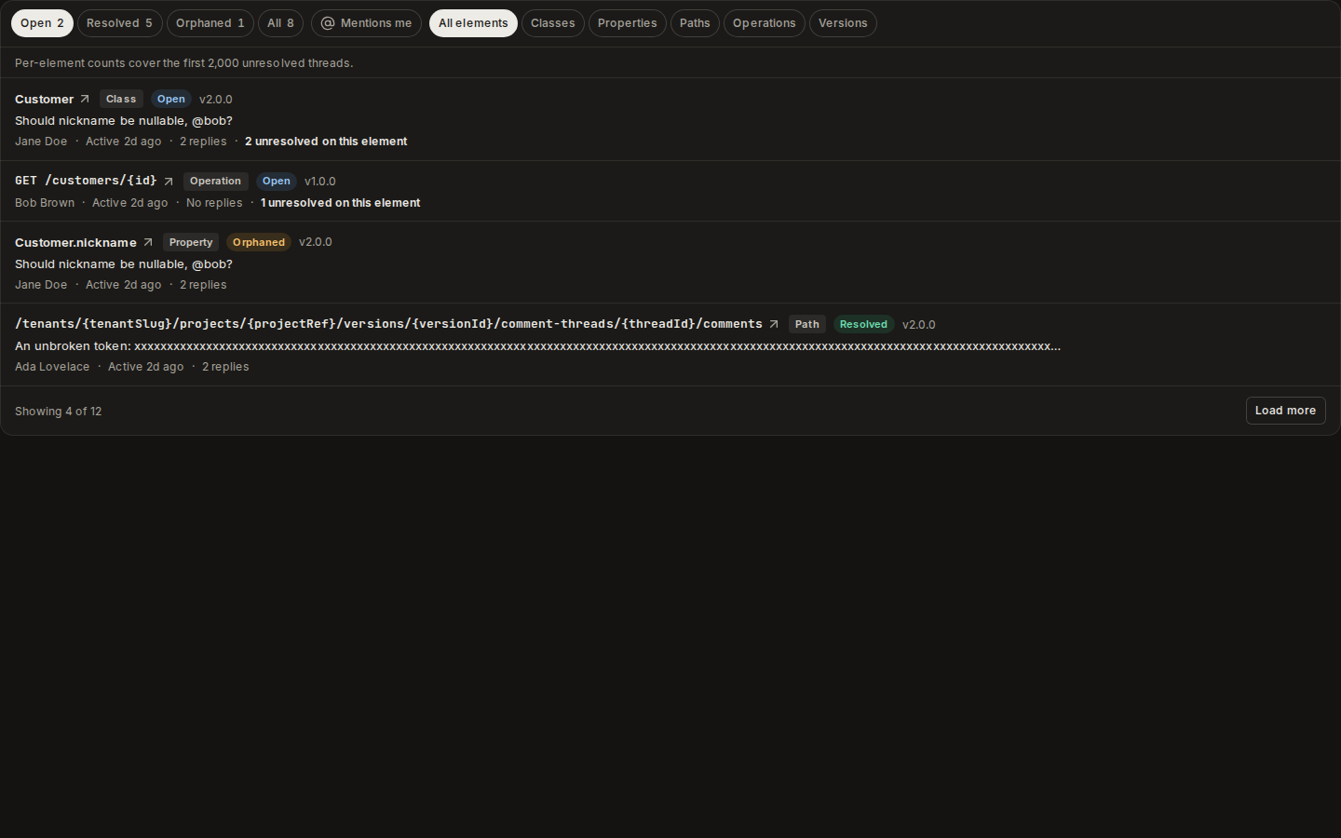Click the Orphaned status badge
Screen dimensions: 1341x838
coord(259,242)
